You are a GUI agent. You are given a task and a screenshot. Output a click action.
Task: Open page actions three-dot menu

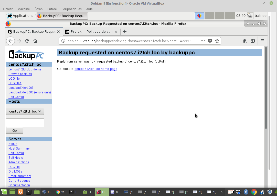[x=203, y=41]
